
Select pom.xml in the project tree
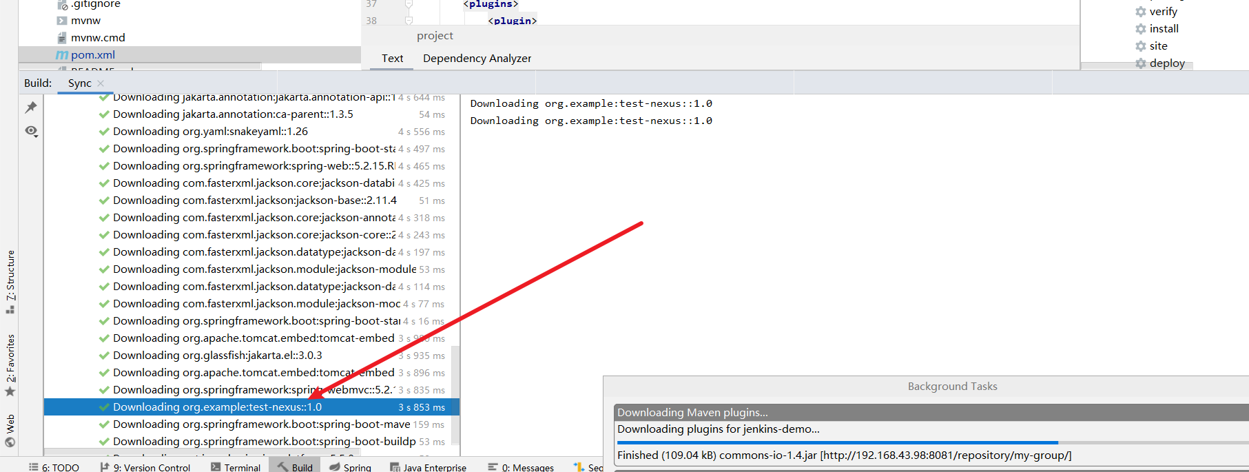[x=93, y=55]
